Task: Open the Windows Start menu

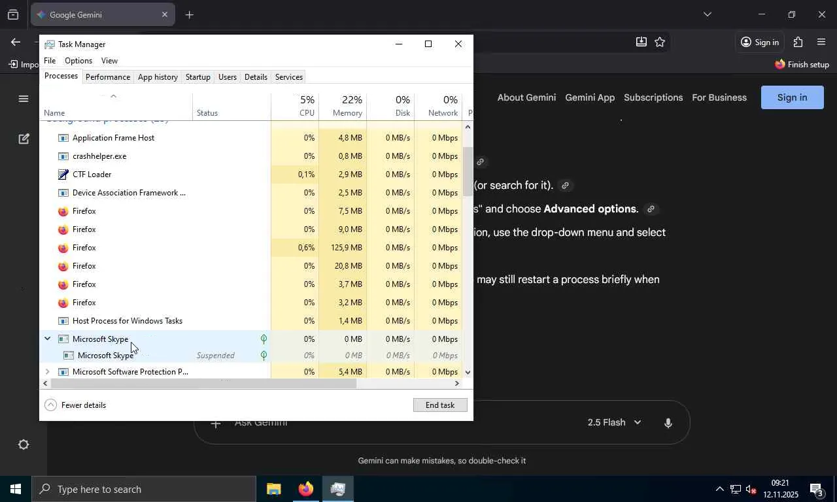Action: [x=15, y=489]
